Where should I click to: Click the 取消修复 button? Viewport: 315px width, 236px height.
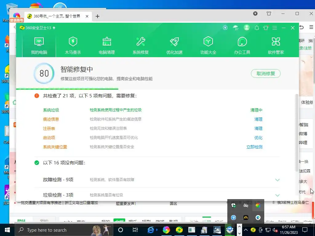[x=265, y=73]
